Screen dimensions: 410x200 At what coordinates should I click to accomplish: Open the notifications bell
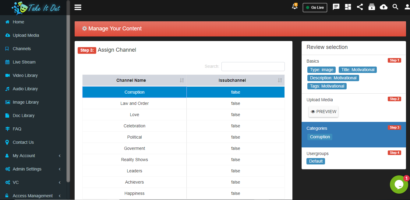(295, 7)
